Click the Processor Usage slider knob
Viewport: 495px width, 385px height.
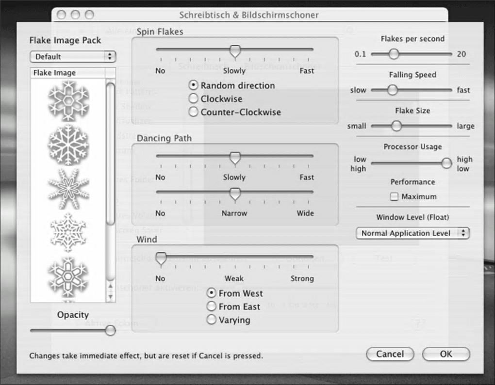446,163
